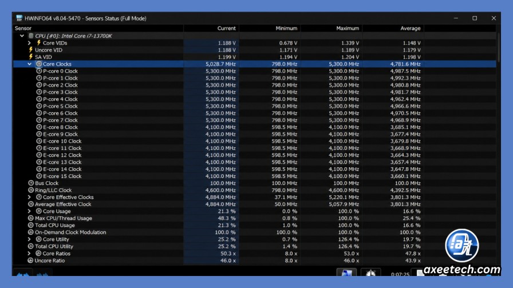Click the clock icon beside P-core 2 Clock

coord(39,85)
